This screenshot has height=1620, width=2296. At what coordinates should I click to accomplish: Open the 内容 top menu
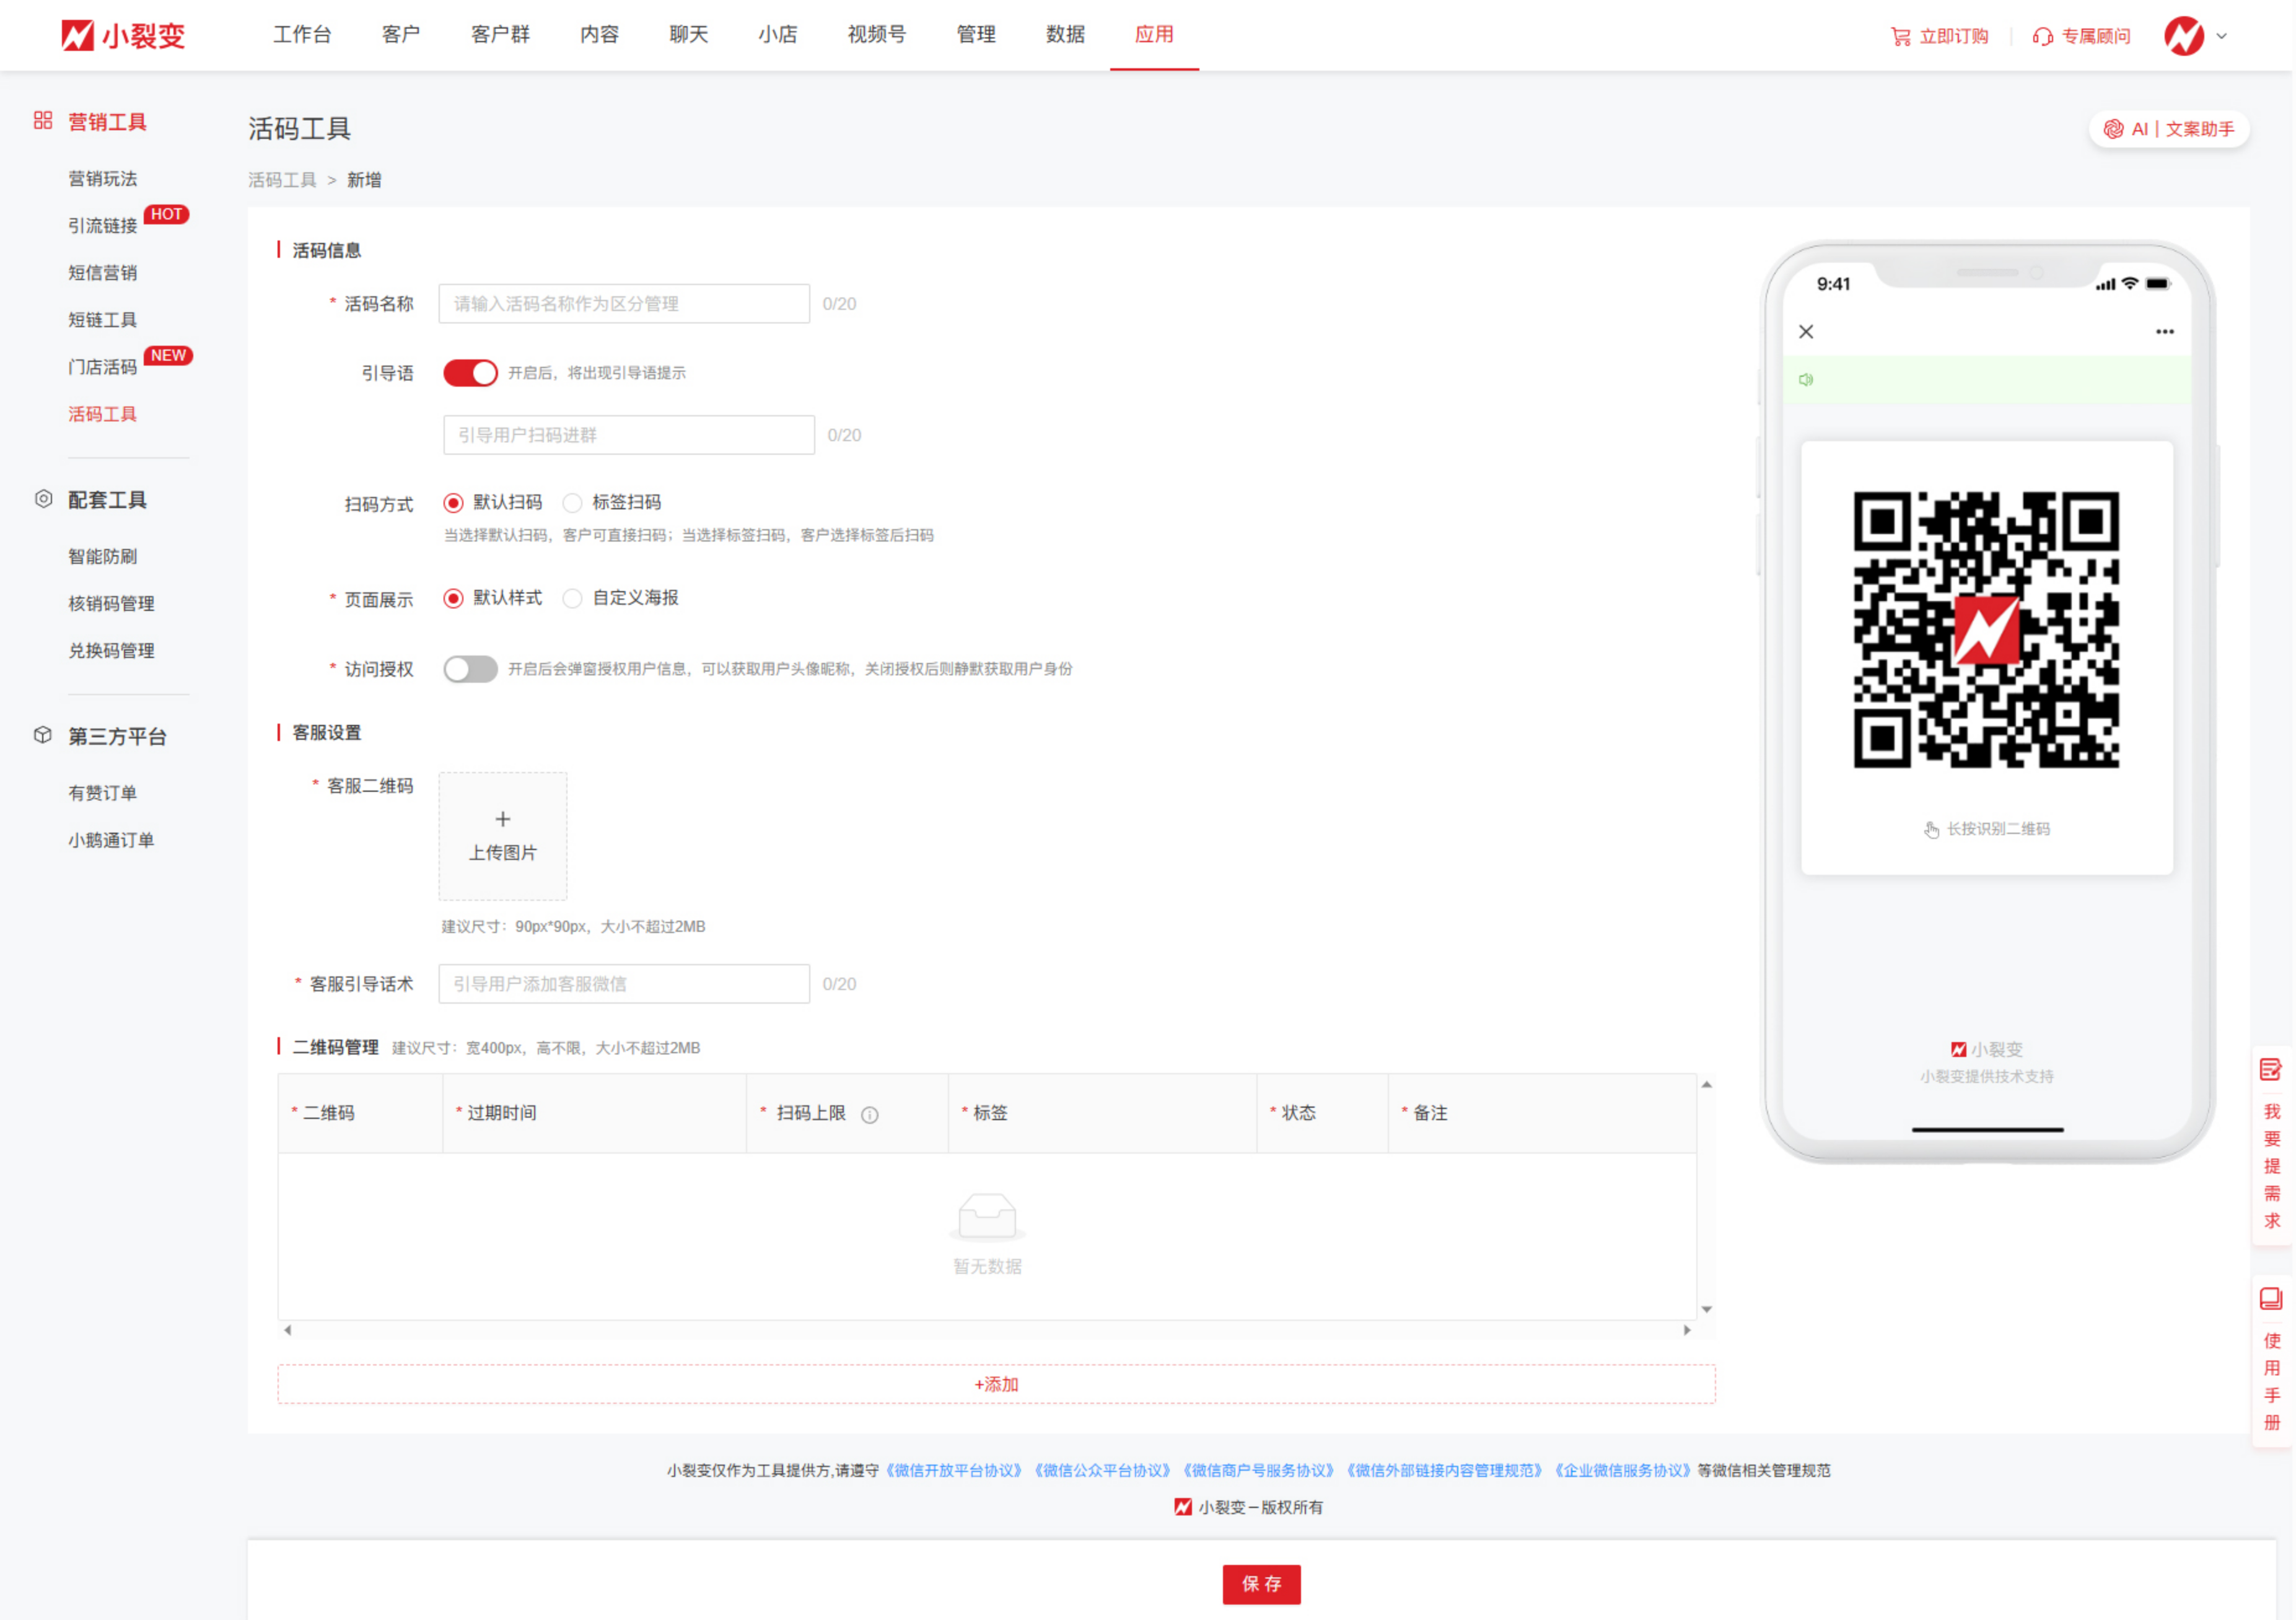tap(599, 35)
